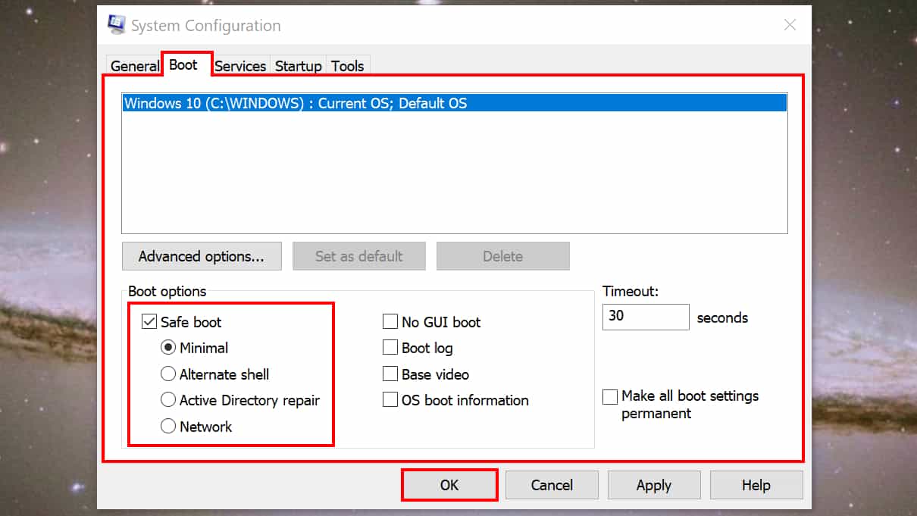Open Advanced options
The width and height of the screenshot is (917, 516).
pos(202,256)
